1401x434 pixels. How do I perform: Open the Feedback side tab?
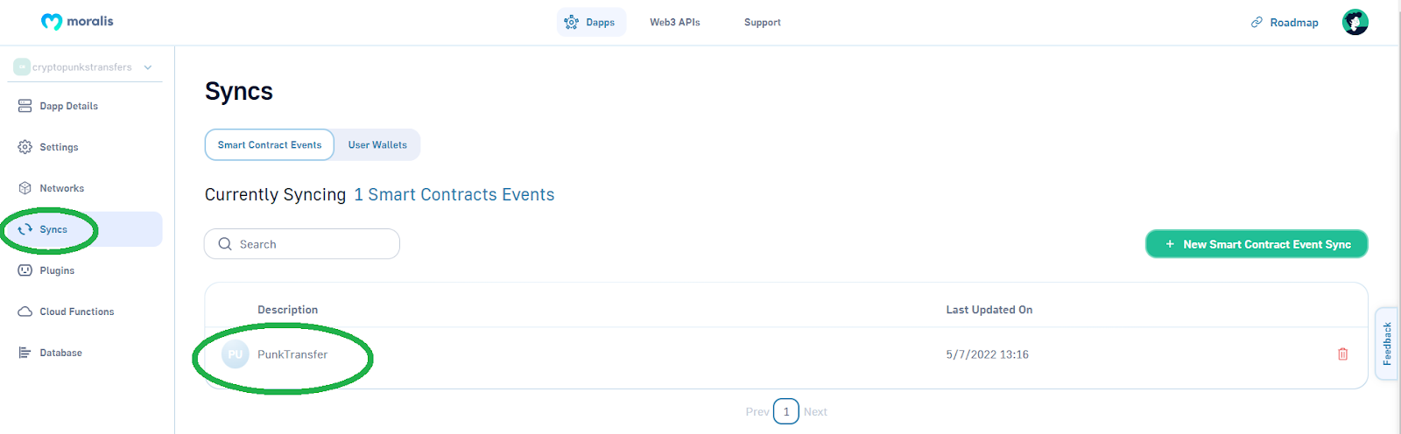tap(1387, 344)
